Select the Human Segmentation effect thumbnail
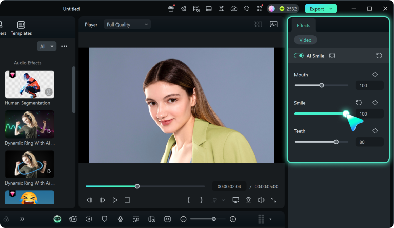 30,84
